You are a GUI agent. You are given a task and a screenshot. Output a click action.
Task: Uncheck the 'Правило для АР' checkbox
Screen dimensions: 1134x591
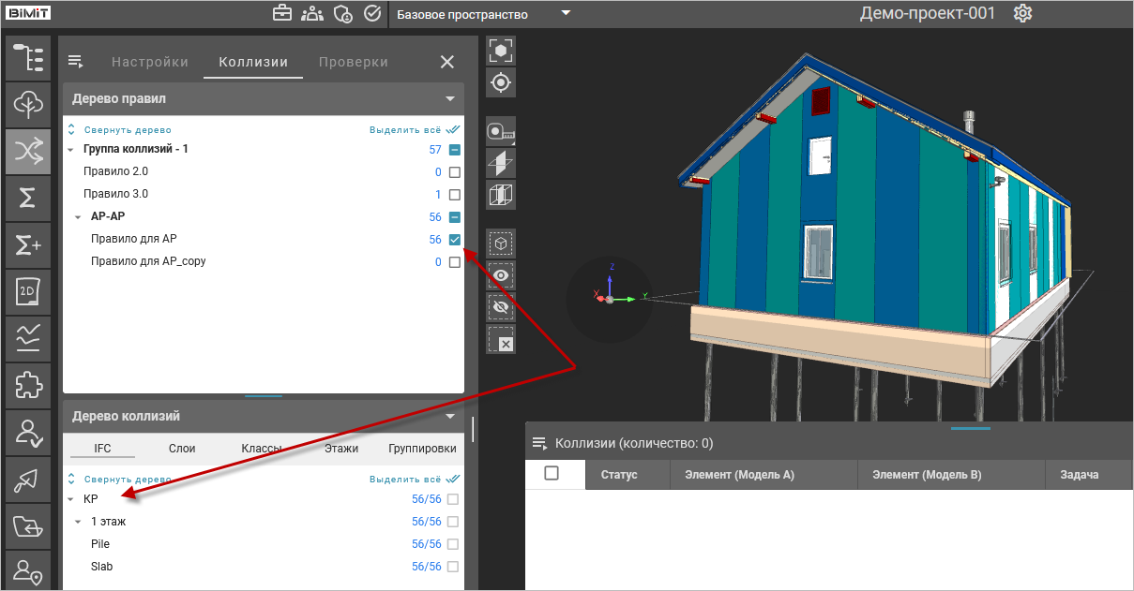455,240
